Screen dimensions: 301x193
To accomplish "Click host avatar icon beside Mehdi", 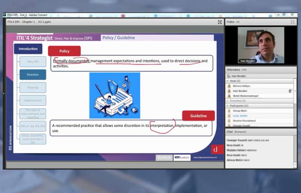I will coord(229,96).
